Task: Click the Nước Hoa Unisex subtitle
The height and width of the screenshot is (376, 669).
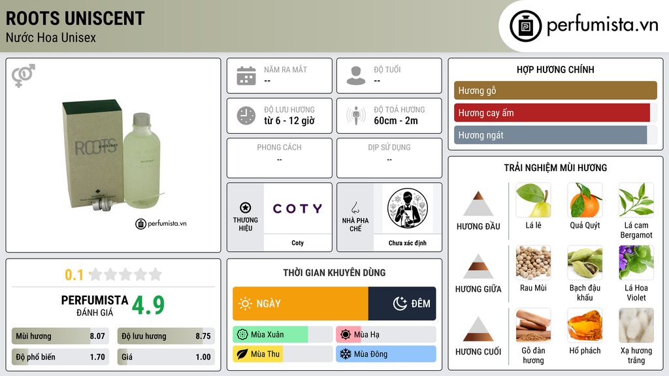Action: 51,38
